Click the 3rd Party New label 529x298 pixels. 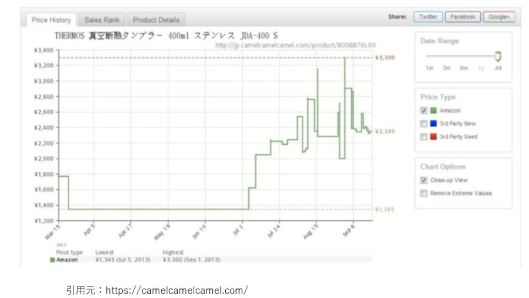tap(458, 124)
